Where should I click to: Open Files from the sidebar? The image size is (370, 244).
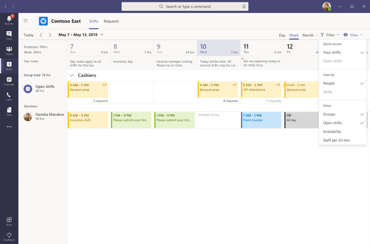coord(9,111)
